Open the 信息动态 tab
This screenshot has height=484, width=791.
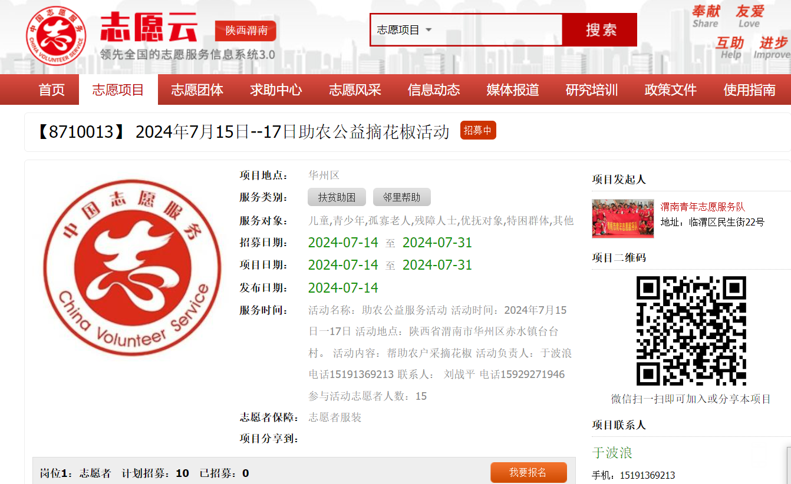tap(434, 90)
